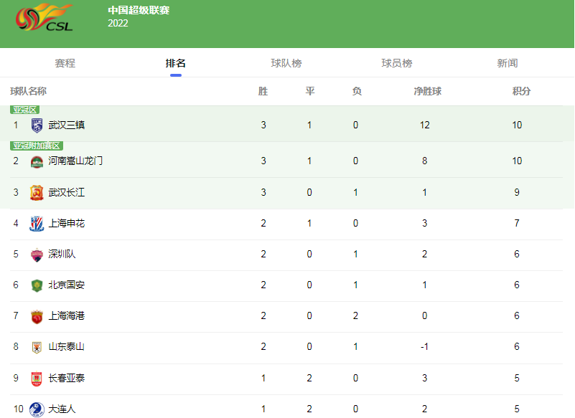Viewport: 575px width, 418px height.
Task: Click the 武汉长江 team crest icon
Action: pos(37,193)
